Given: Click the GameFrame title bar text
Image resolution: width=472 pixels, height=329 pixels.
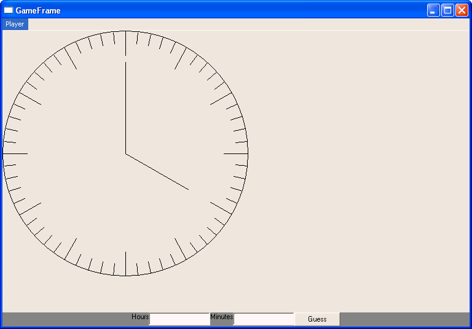Looking at the screenshot, I should tap(38, 10).
